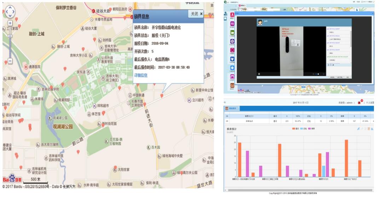
Task: Select the red marker beside 绿地高尔夫公园
Action: click(x=181, y=173)
